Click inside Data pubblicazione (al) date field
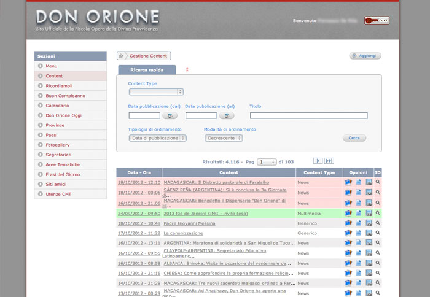Image resolution: width=430 pixels, height=297 pixels. coord(201,115)
